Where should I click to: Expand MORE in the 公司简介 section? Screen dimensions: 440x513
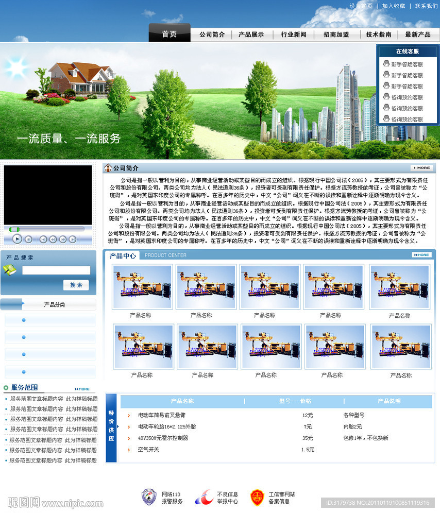click(421, 167)
